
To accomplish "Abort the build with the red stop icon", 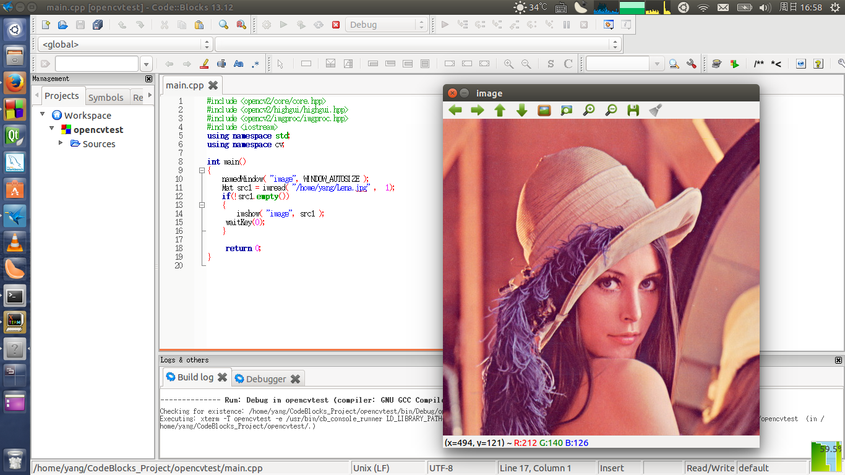I will [x=336, y=25].
